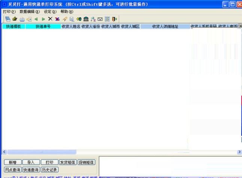Click the A-Z sort toolbar icon

[x=93, y=19]
